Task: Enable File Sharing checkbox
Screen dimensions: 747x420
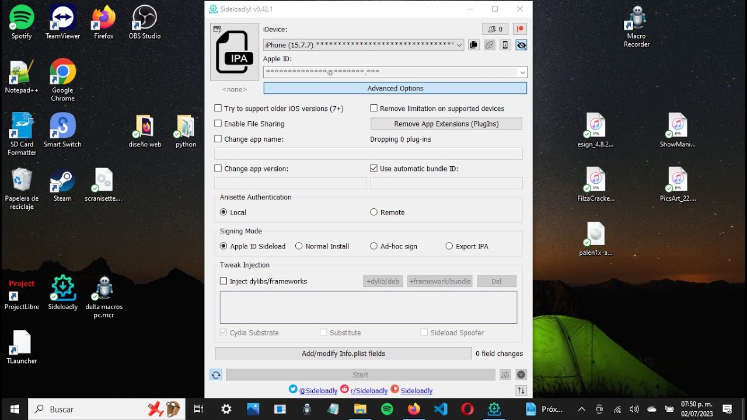Action: pyautogui.click(x=218, y=124)
